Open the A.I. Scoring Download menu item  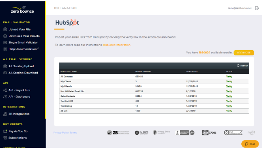[23, 73]
